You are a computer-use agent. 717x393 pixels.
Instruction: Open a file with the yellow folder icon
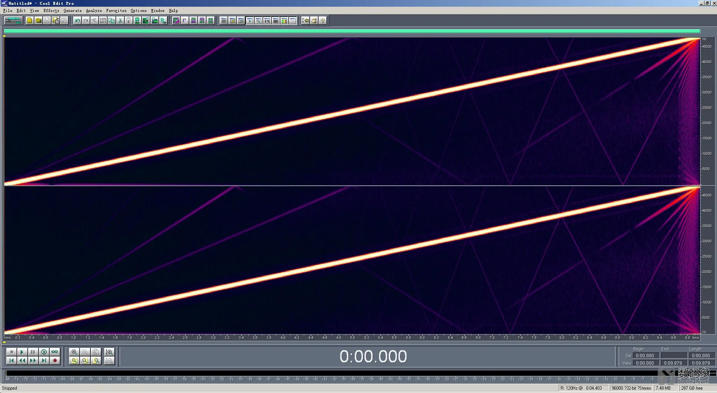[x=38, y=21]
